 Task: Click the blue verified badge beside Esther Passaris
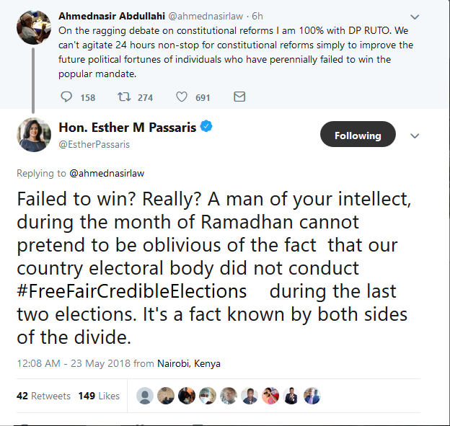pyautogui.click(x=206, y=127)
